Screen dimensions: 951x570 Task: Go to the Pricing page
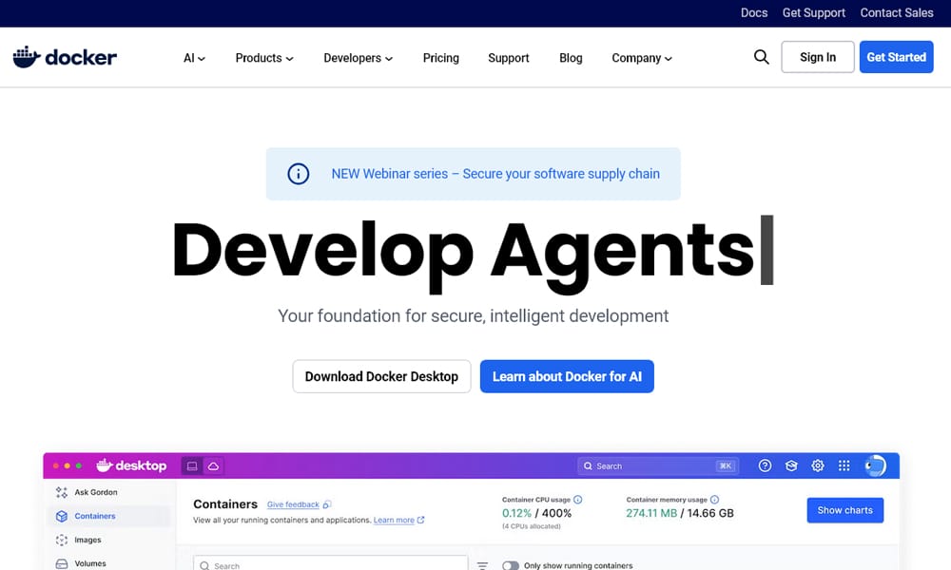coord(441,58)
